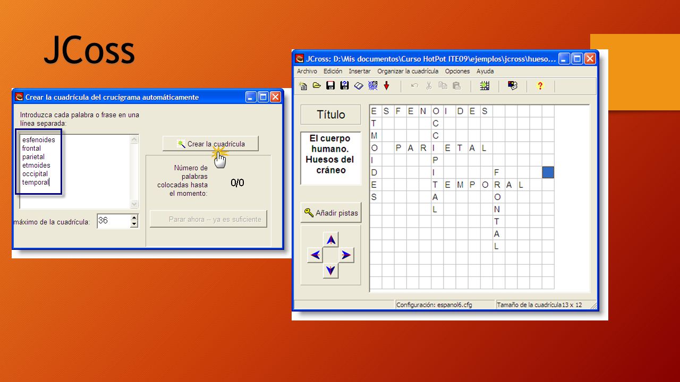Click the '0/0' words placed counter
The image size is (680, 382).
click(x=237, y=183)
